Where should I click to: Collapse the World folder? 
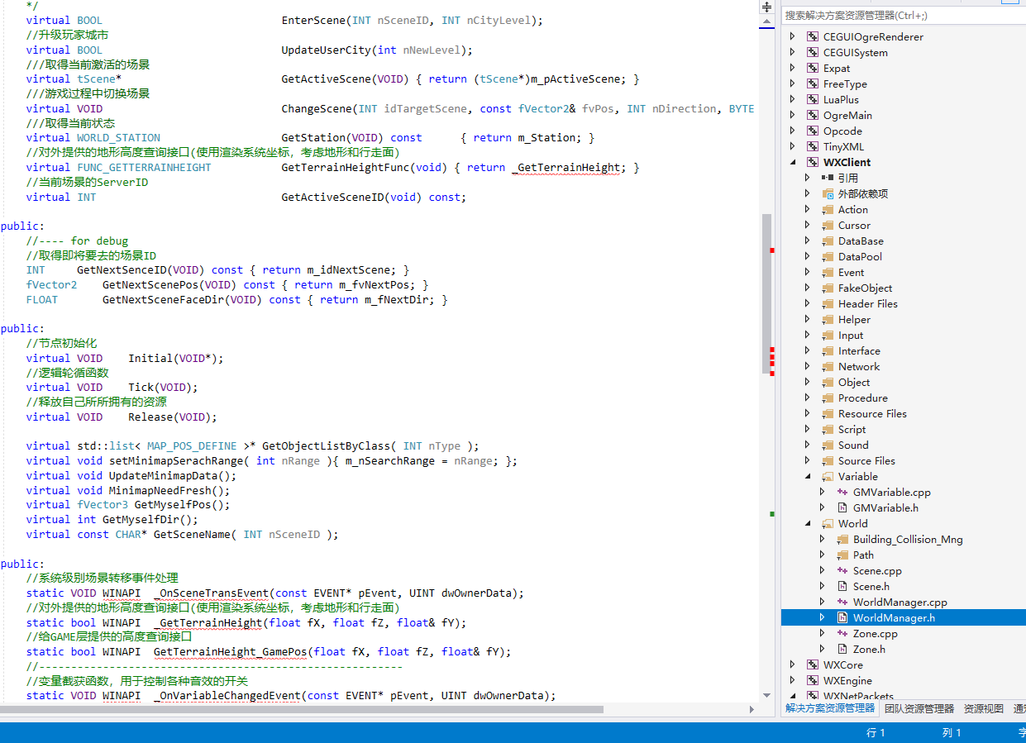pos(808,524)
